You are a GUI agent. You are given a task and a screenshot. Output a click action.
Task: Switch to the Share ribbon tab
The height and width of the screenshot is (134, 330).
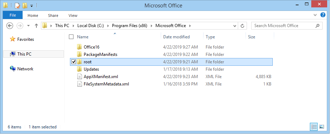tap(53, 15)
